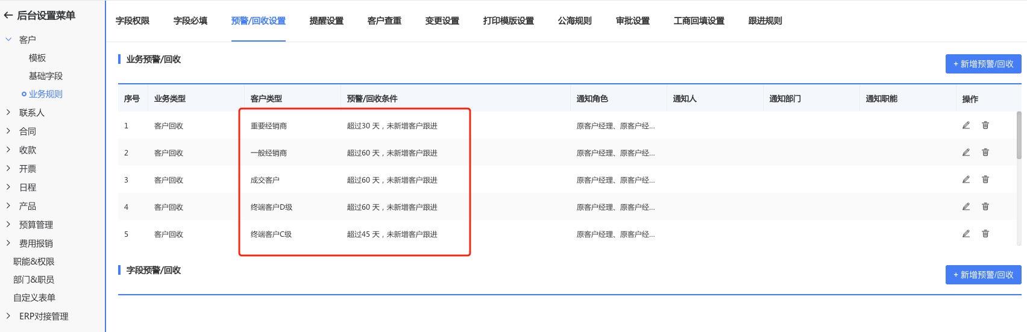Edit row 2 一般经销商 rule

(966, 152)
